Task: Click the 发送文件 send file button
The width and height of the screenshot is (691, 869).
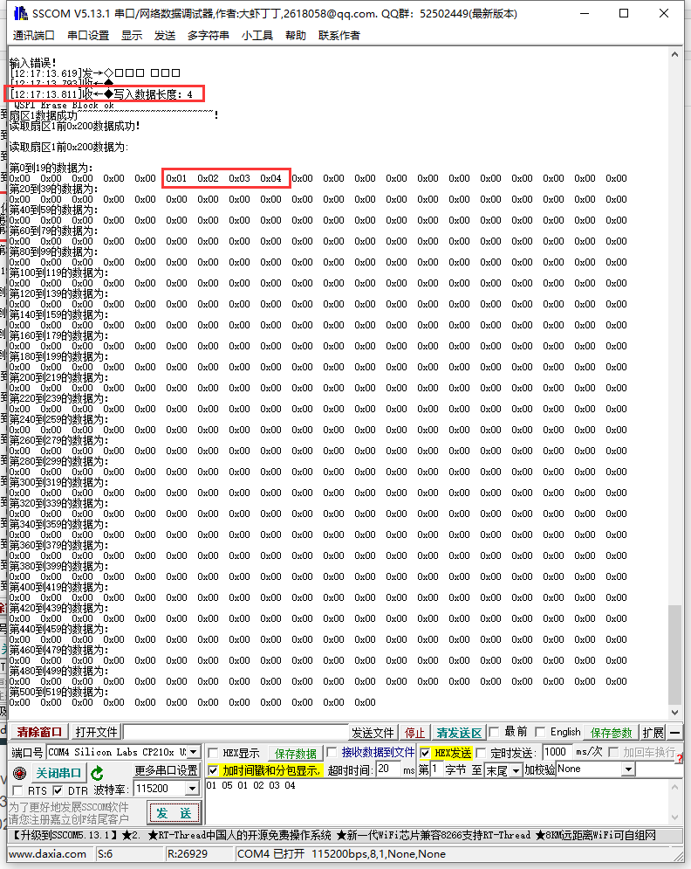Action: click(x=373, y=733)
